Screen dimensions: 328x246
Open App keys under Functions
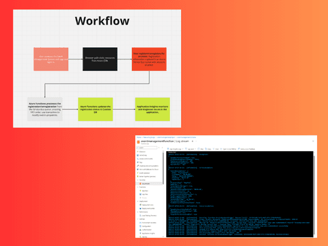[x=143, y=191]
